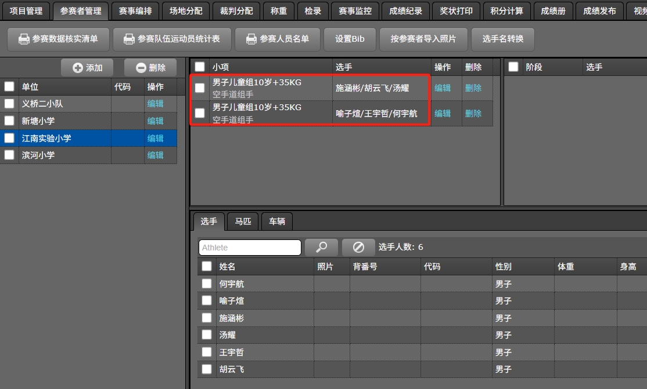Screen dimensions: 647x389
Task: Click the Athlete search input field
Action: [x=250, y=248]
